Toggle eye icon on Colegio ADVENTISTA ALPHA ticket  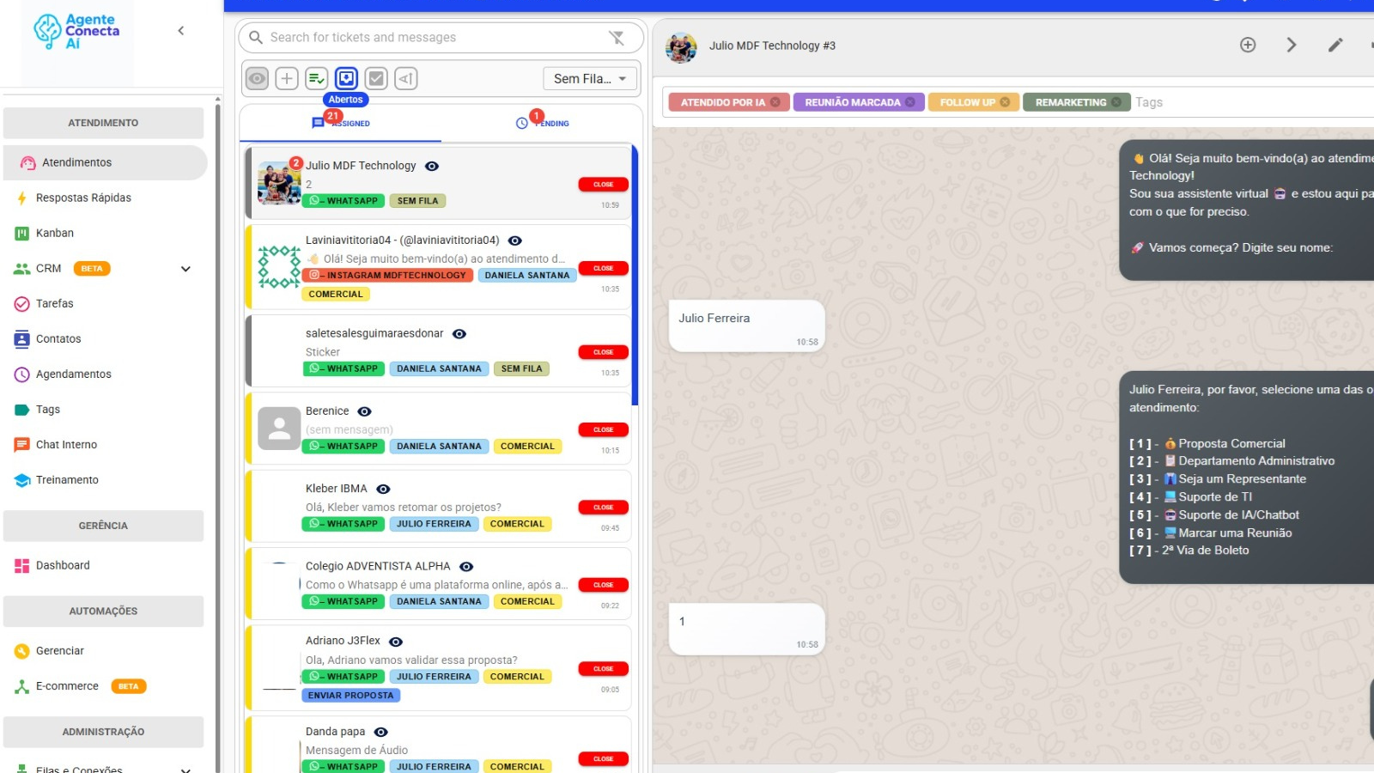(x=466, y=567)
